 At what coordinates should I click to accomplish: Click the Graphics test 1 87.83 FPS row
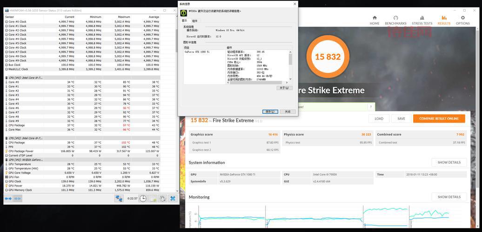point(235,142)
